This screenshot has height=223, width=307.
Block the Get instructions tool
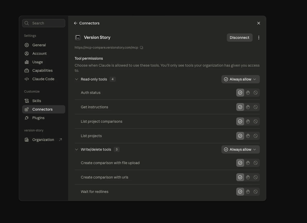pos(255,107)
